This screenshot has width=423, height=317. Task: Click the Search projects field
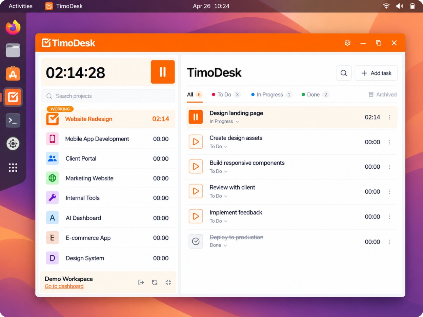(108, 96)
